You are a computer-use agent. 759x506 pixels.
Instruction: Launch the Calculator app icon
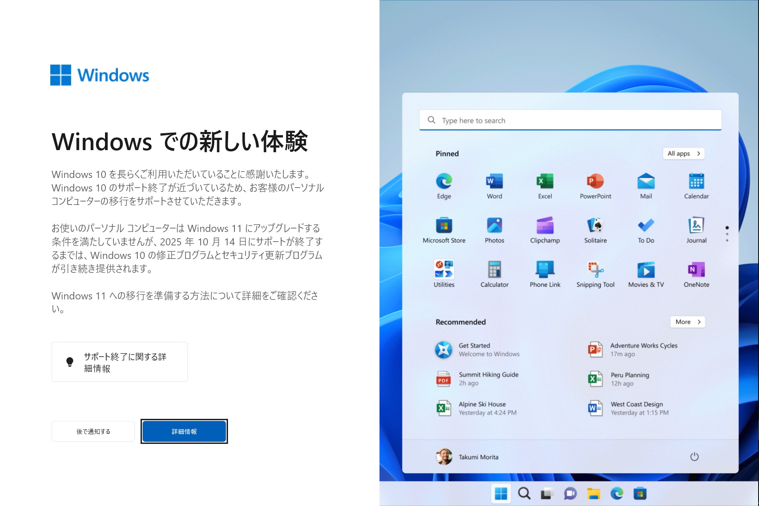click(x=494, y=270)
